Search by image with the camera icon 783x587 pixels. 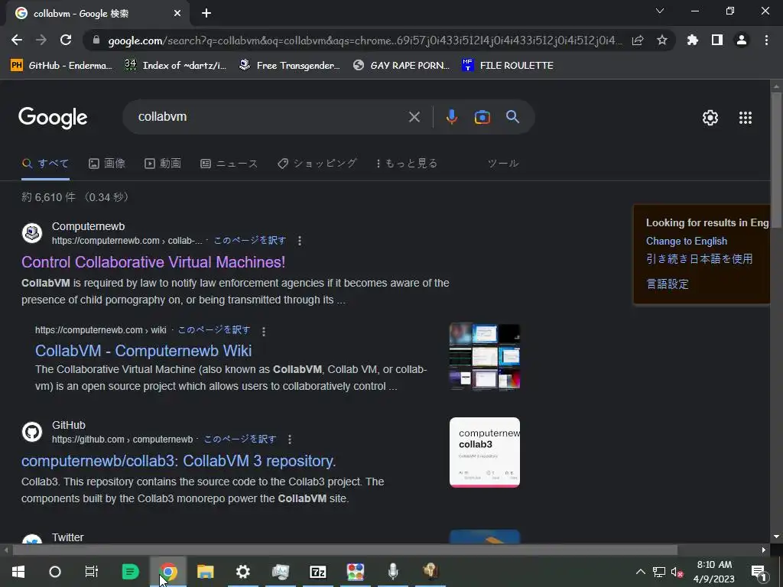482,117
